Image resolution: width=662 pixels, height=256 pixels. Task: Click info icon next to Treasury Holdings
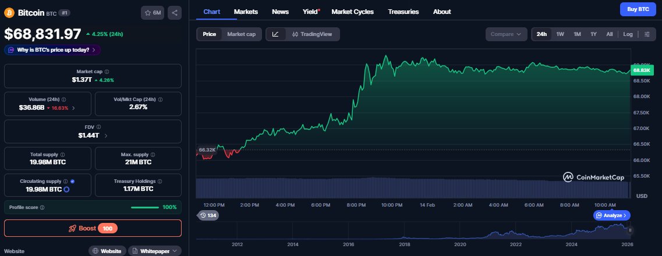(160, 182)
